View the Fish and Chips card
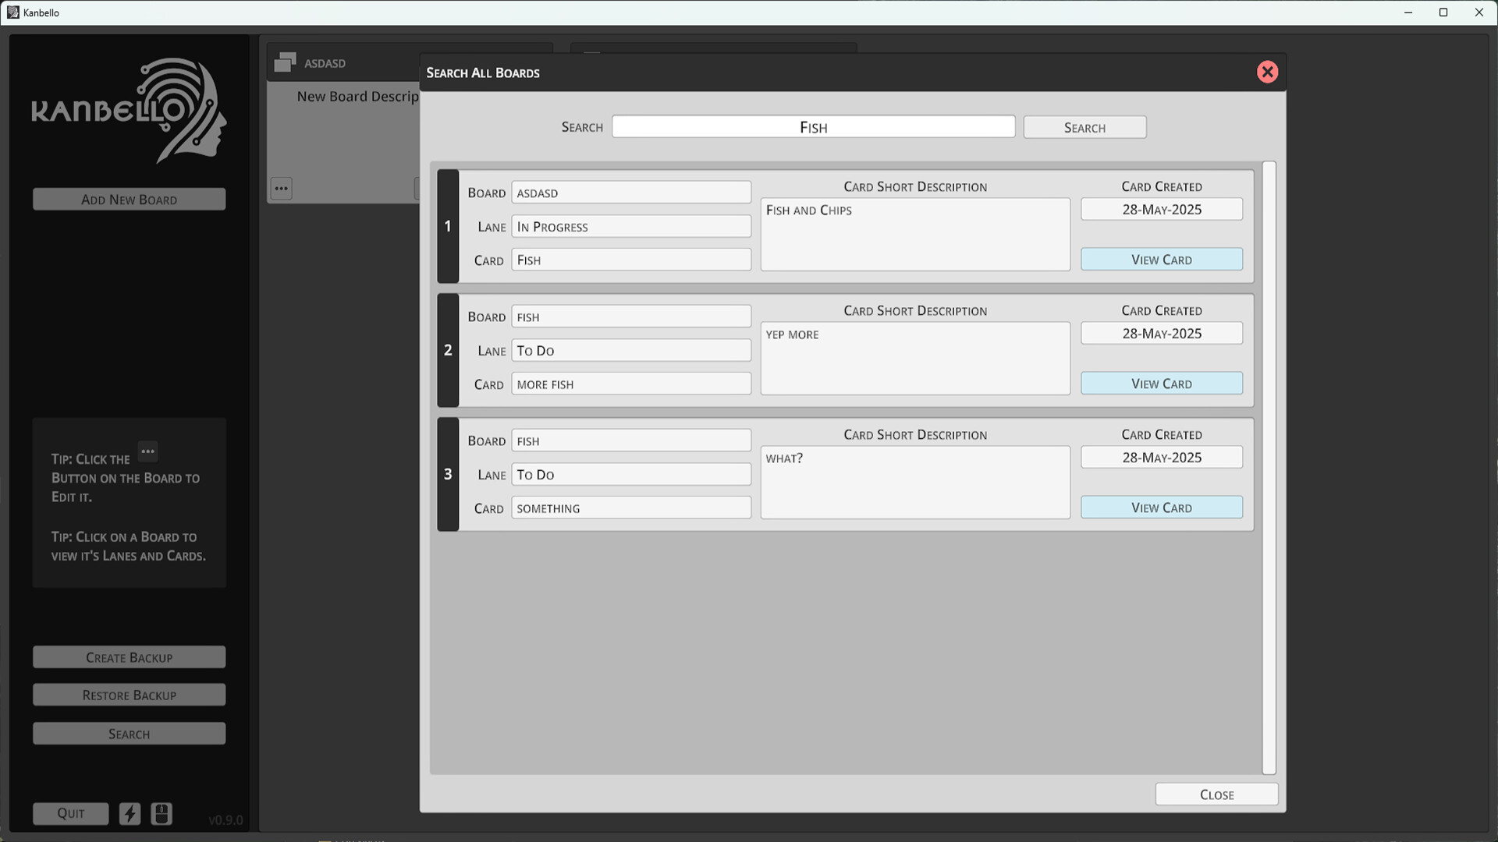1498x842 pixels. [1161, 259]
